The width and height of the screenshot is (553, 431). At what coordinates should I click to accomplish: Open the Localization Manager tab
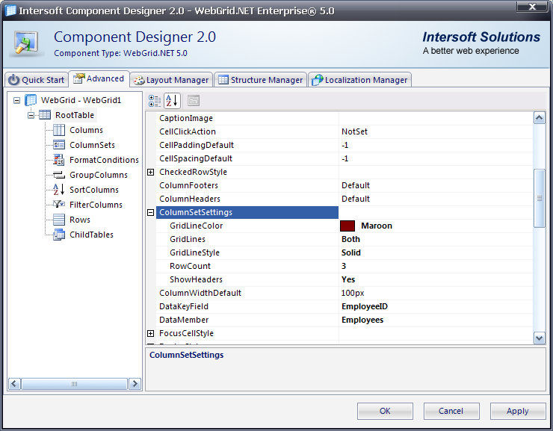point(359,80)
